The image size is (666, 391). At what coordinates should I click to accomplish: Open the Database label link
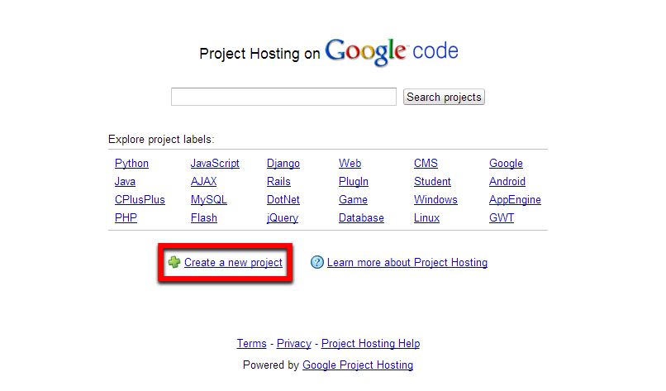[x=361, y=218]
